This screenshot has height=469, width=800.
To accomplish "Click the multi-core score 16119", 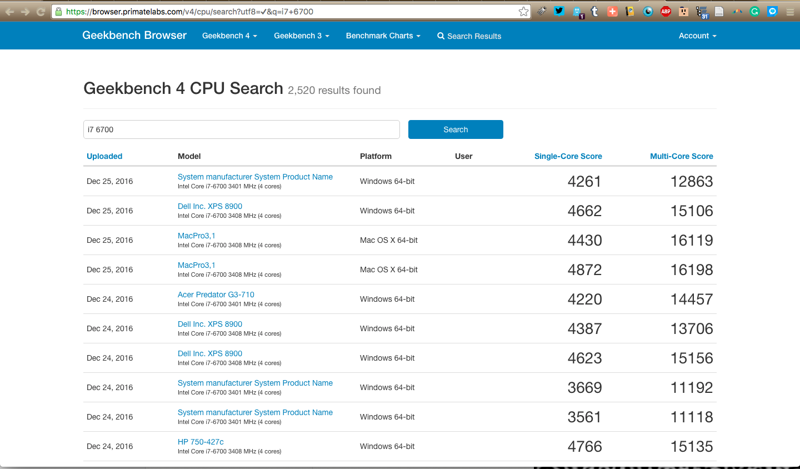I will 692,240.
